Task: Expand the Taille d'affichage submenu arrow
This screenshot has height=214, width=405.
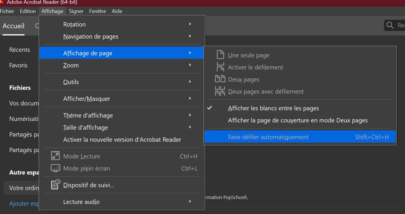Action: (190, 127)
